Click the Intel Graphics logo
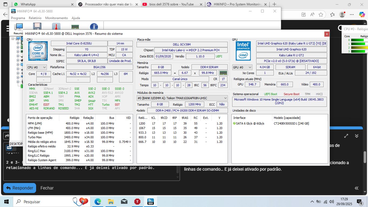The image size is (368, 207). 243,51
